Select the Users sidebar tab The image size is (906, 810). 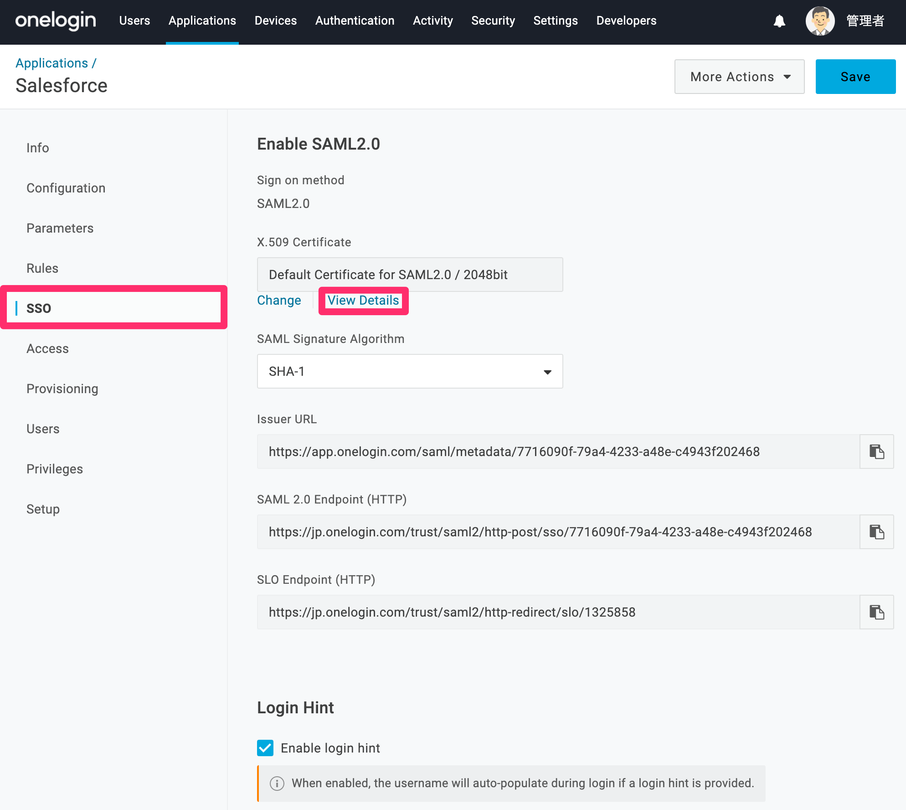(x=43, y=429)
